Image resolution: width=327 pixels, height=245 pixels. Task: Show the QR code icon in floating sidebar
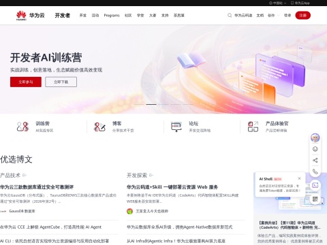coord(315,199)
